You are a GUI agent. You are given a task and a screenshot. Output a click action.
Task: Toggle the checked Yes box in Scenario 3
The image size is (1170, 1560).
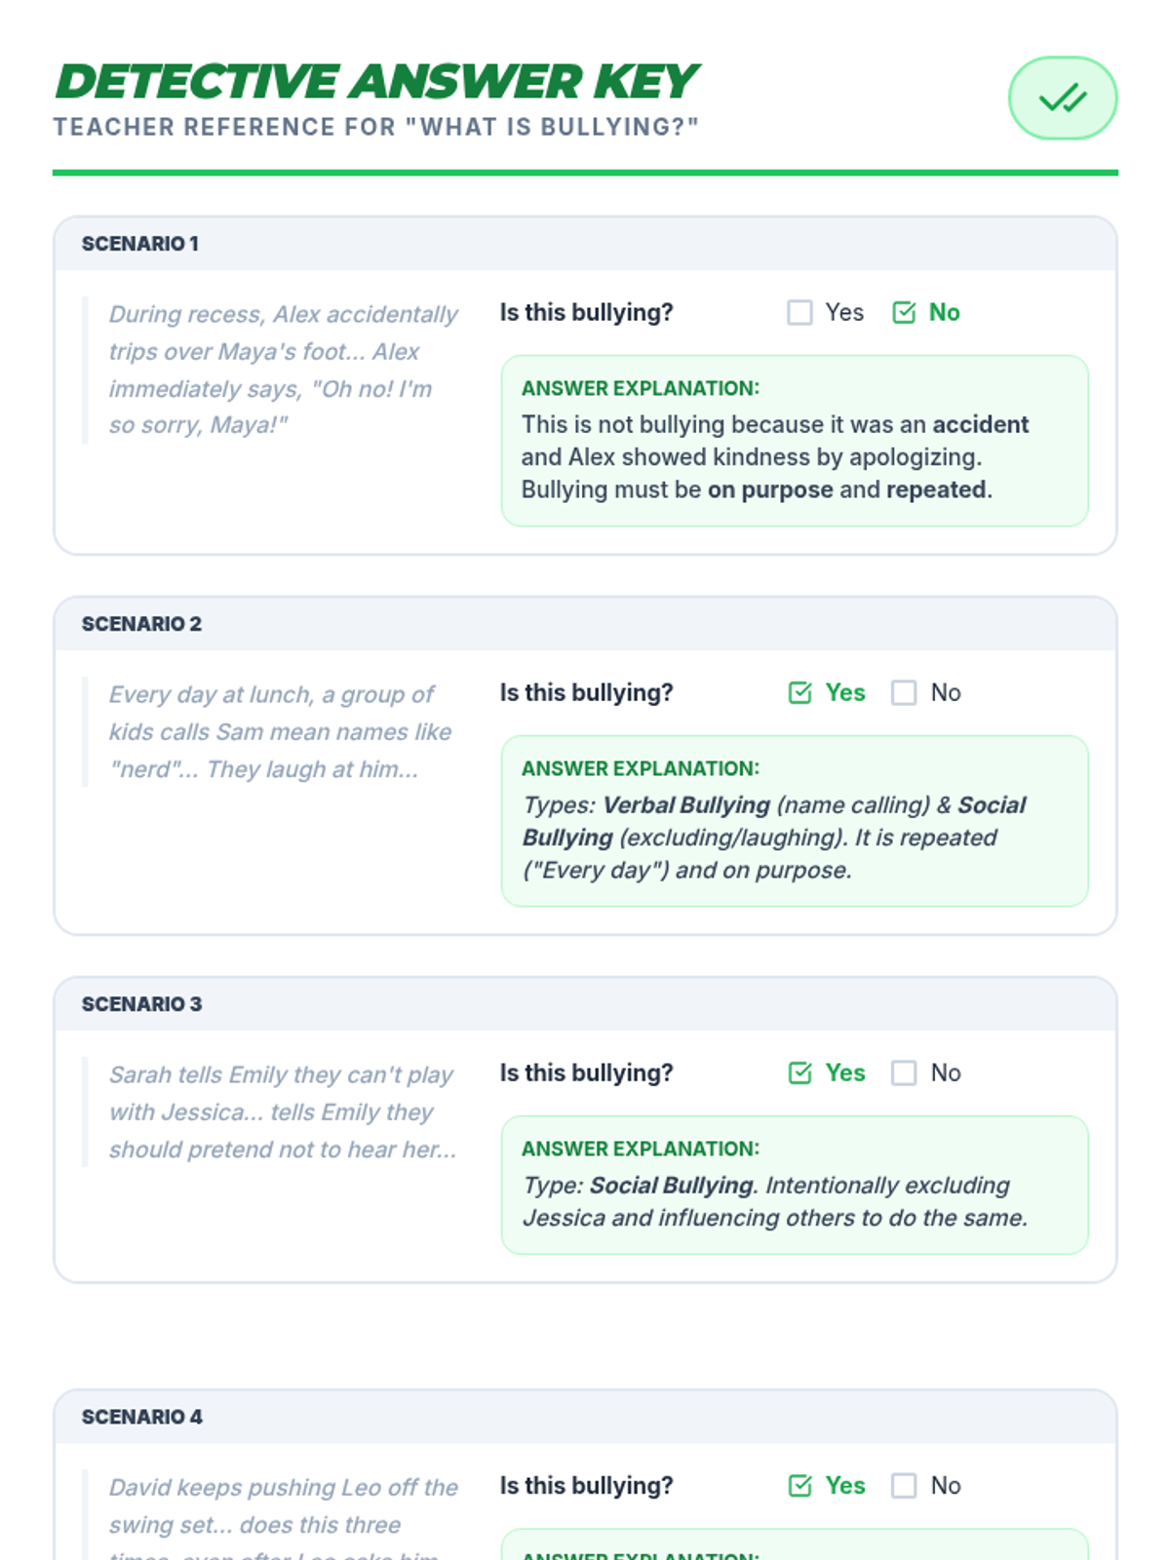coord(799,1072)
